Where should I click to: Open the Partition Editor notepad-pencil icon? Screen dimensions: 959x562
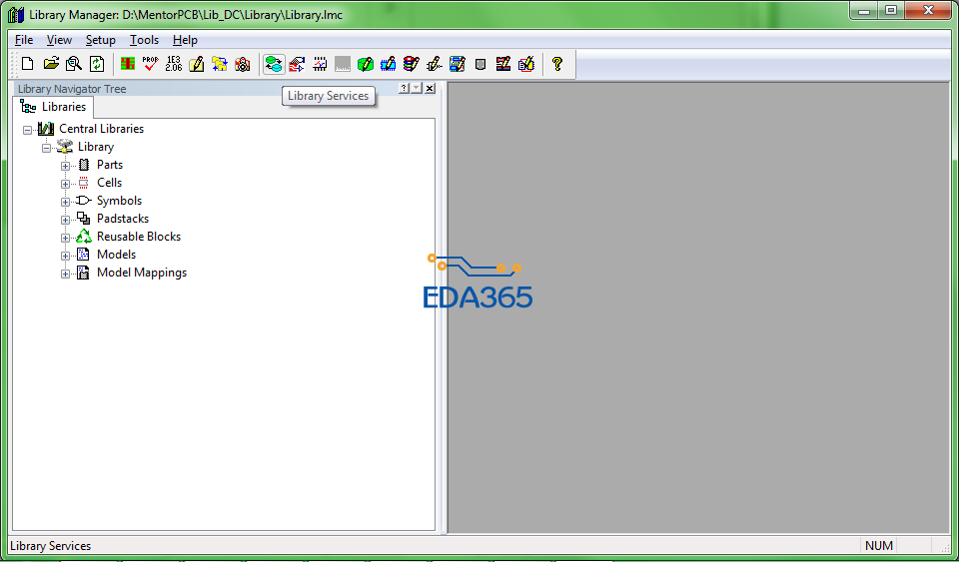(x=197, y=64)
